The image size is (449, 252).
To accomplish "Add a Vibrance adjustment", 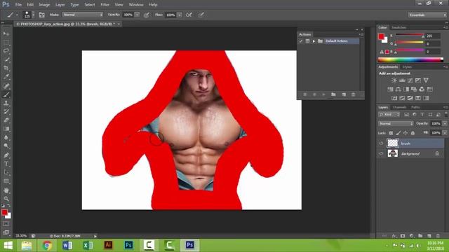I will 426,80.
